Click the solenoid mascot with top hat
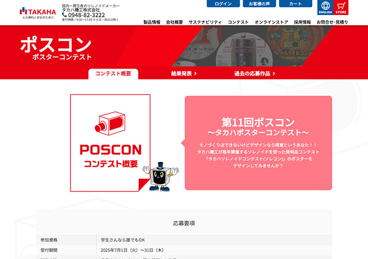 (x=160, y=177)
